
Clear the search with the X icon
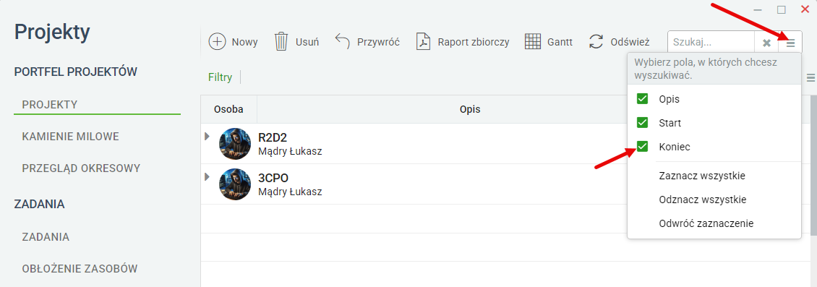[x=766, y=43]
